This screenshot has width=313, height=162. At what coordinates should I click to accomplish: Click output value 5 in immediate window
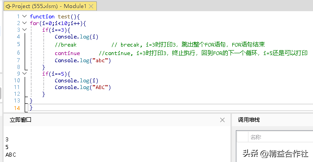[x=7, y=147]
